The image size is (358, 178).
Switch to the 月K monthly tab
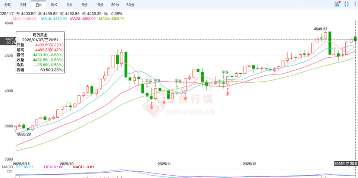pyautogui.click(x=69, y=4)
